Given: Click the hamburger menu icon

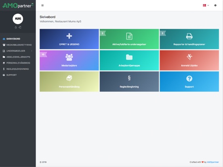Looking at the screenshot, I should point(42,5).
